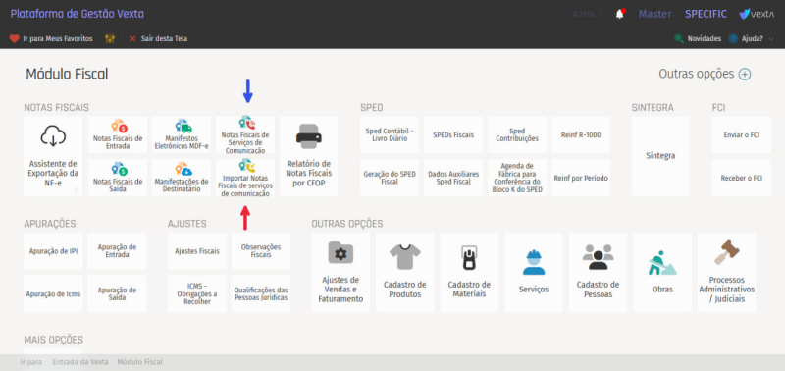Open Relatório de Notas Fiscais por CFOP
785x371 pixels.
[x=309, y=156]
